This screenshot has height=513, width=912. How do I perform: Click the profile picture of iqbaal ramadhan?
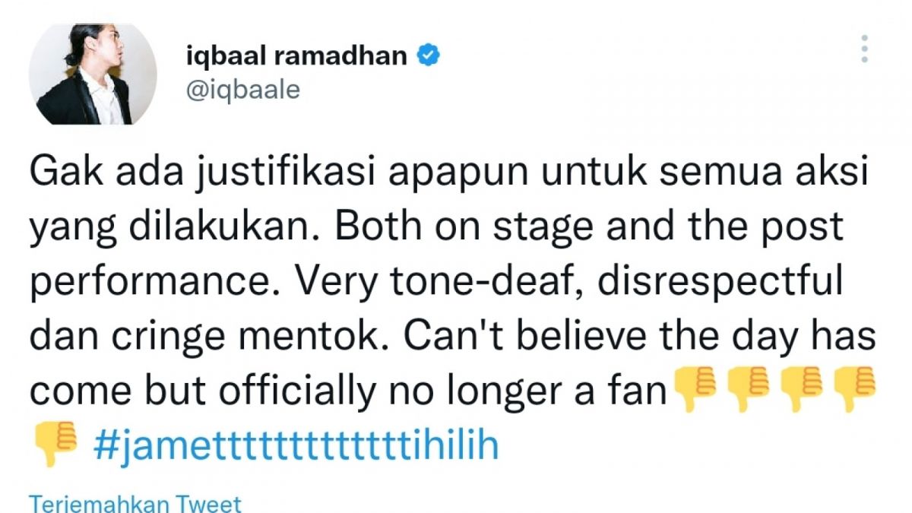91,72
